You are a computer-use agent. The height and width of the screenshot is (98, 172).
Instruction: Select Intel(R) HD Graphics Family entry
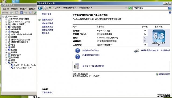(x=25, y=65)
